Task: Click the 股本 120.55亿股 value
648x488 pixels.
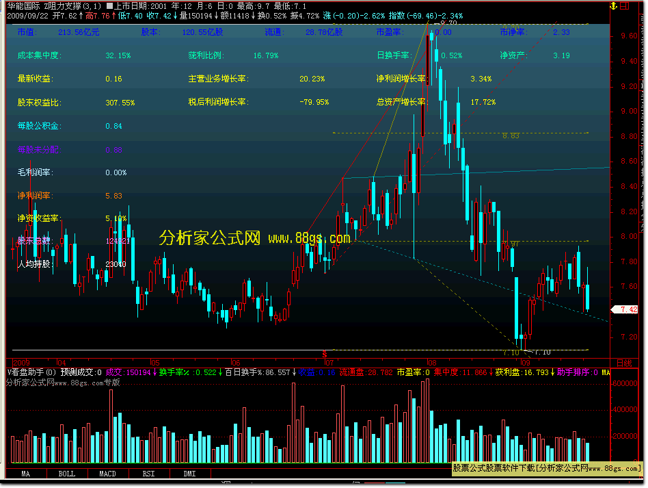Action: [202, 32]
